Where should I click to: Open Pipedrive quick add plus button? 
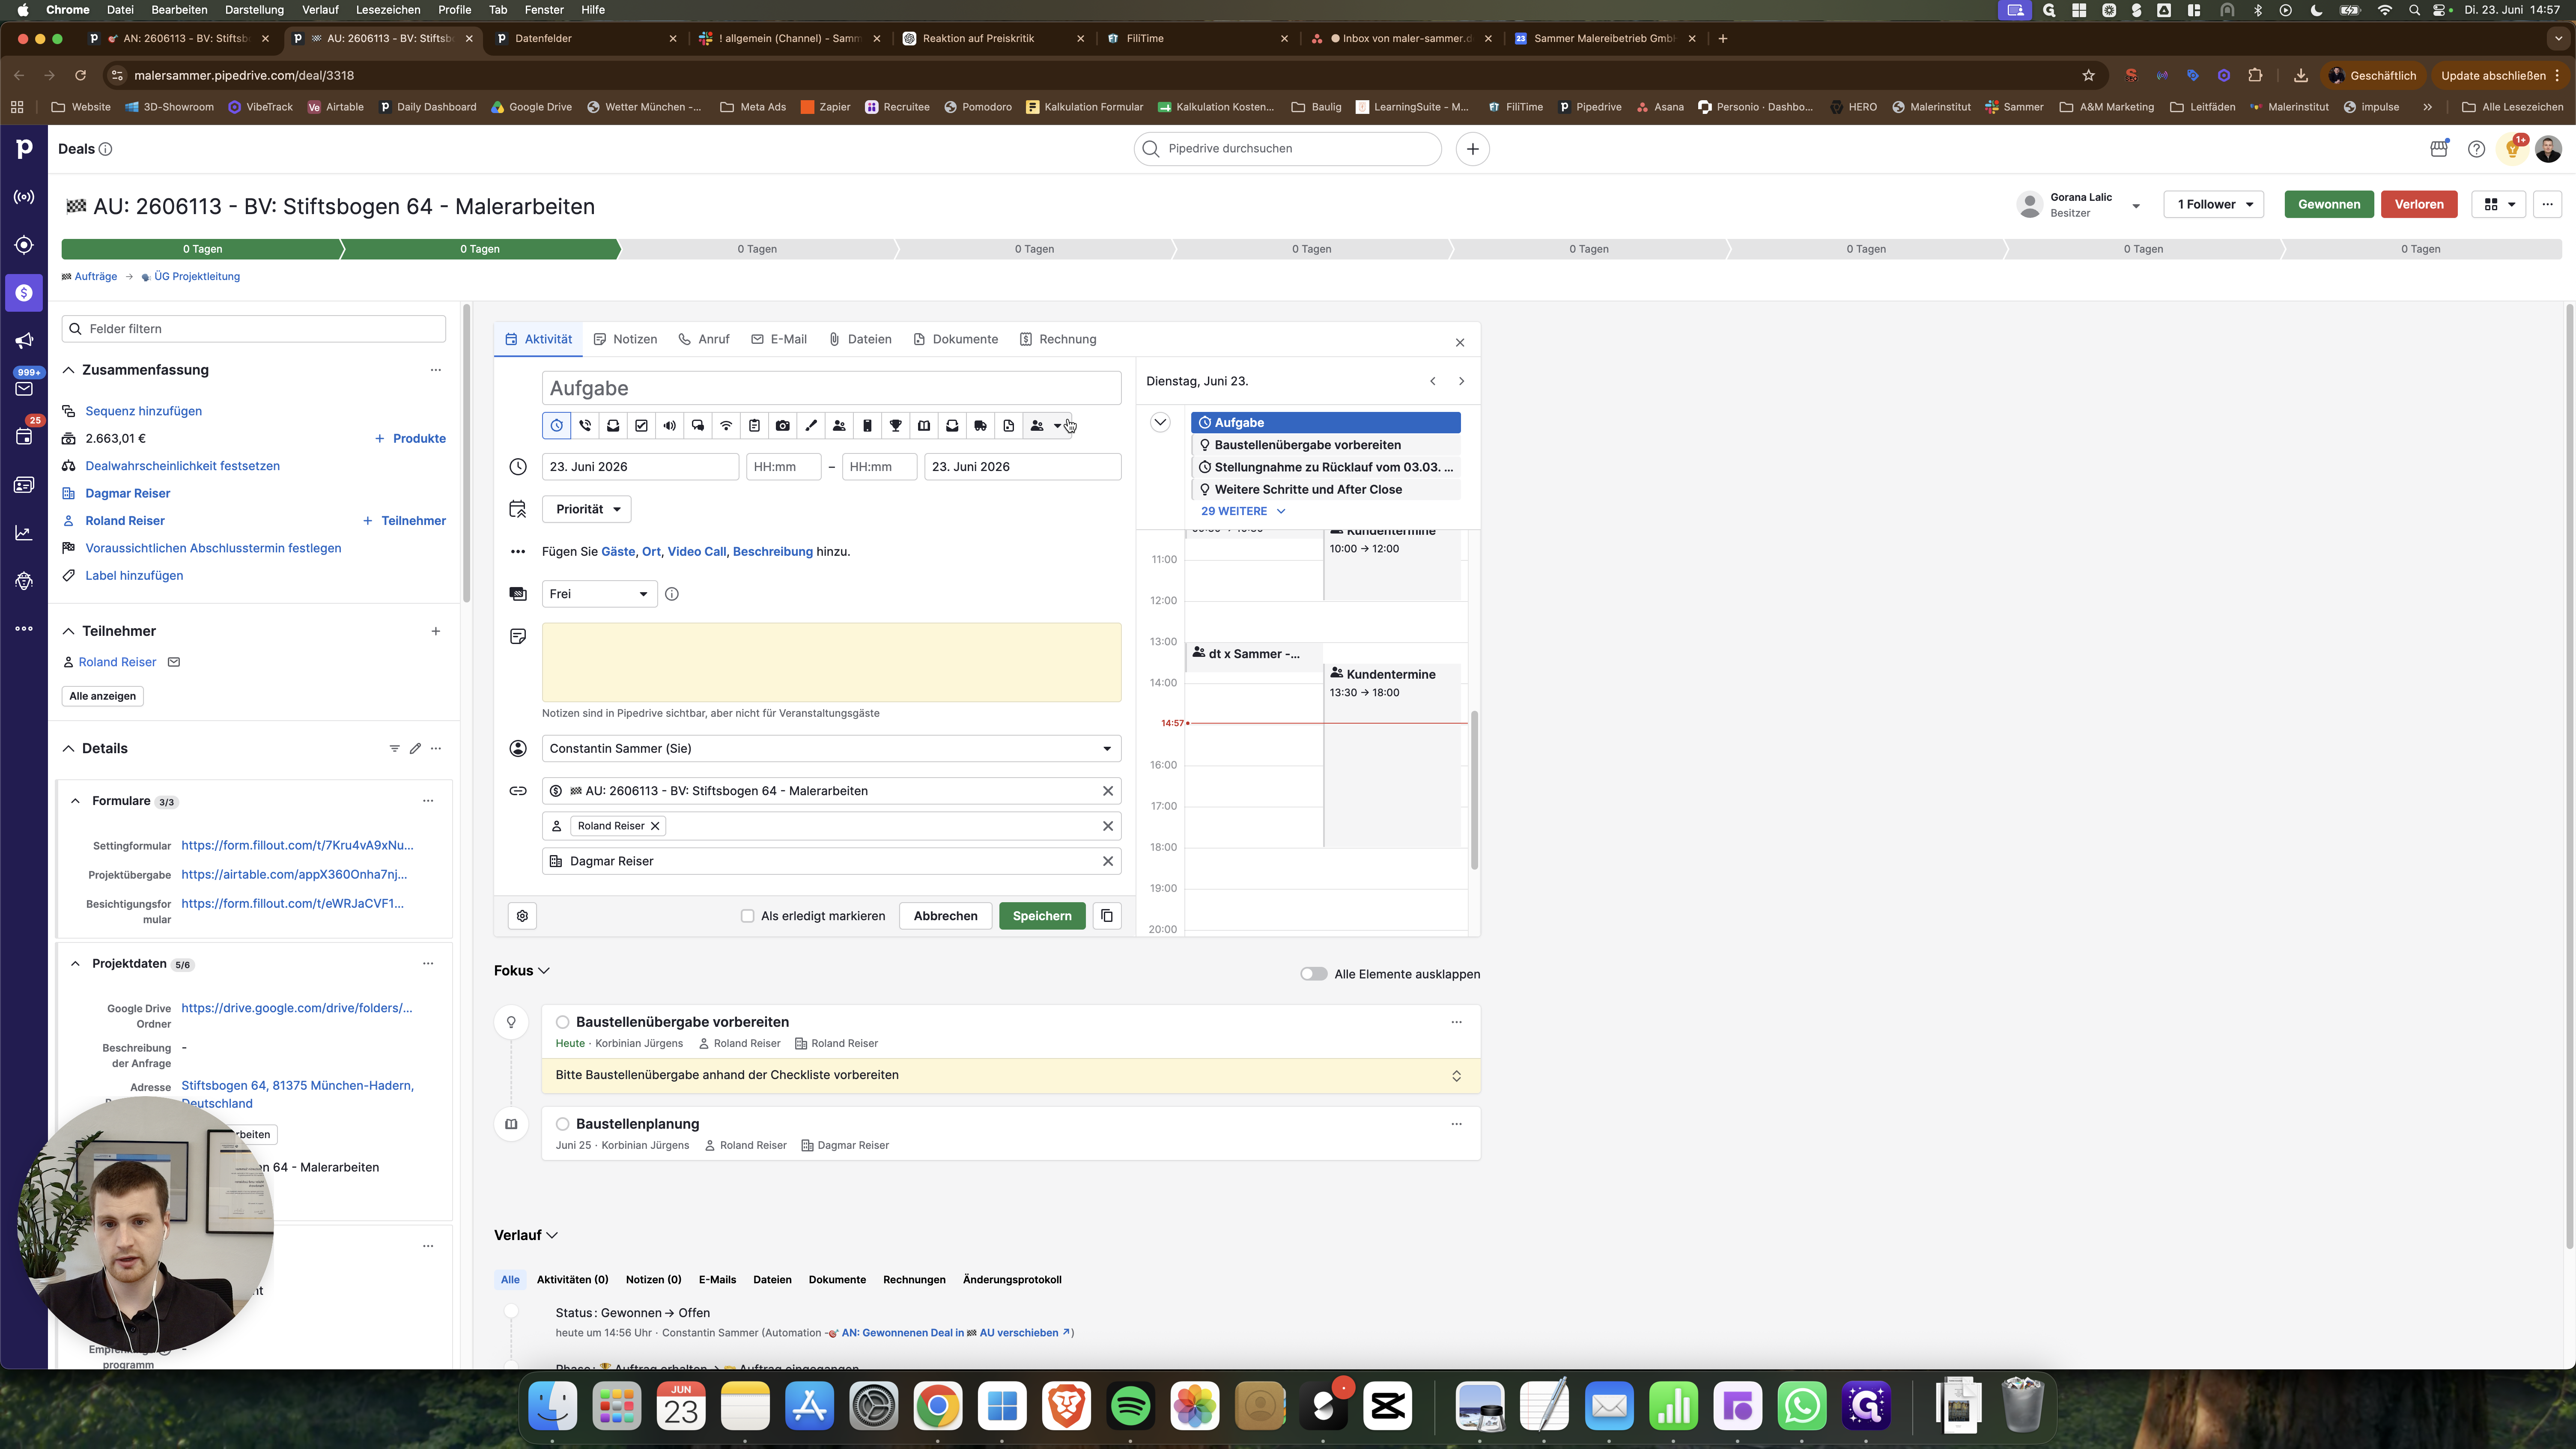[1472, 149]
